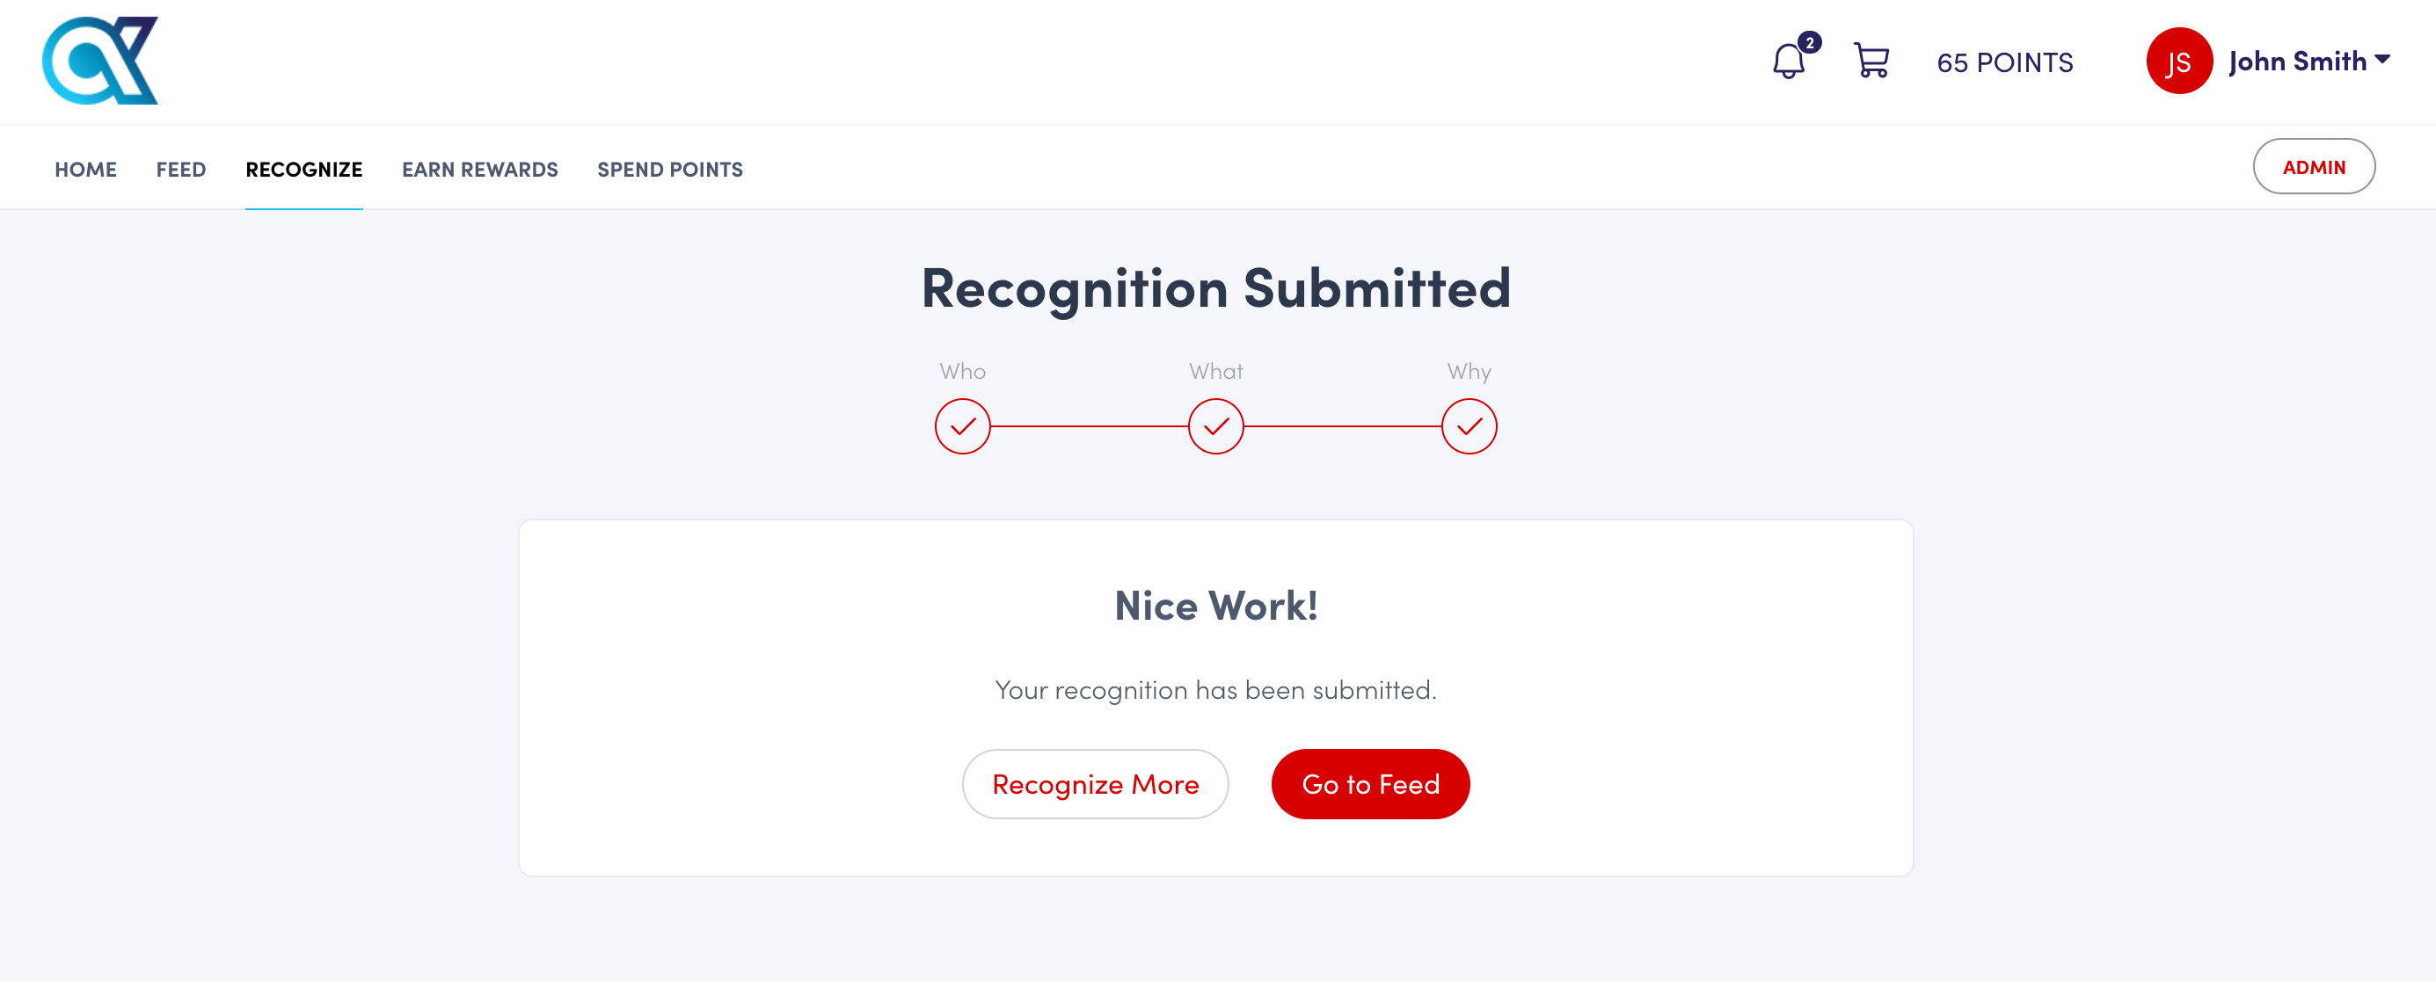Screen dimensions: 2436x981
Task: Click the JS user avatar
Action: [2177, 62]
